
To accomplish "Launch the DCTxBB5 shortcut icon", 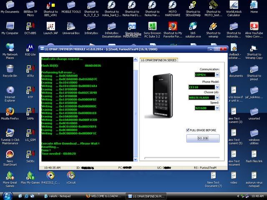I will tap(30, 28).
